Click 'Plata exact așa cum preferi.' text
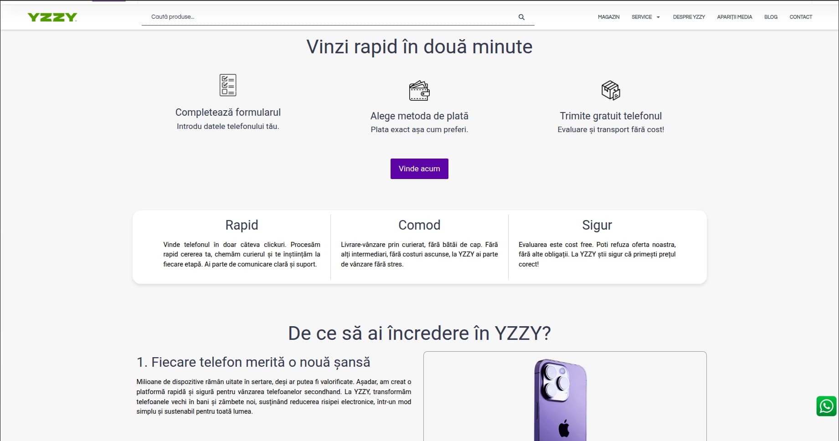The image size is (839, 441). (x=419, y=130)
